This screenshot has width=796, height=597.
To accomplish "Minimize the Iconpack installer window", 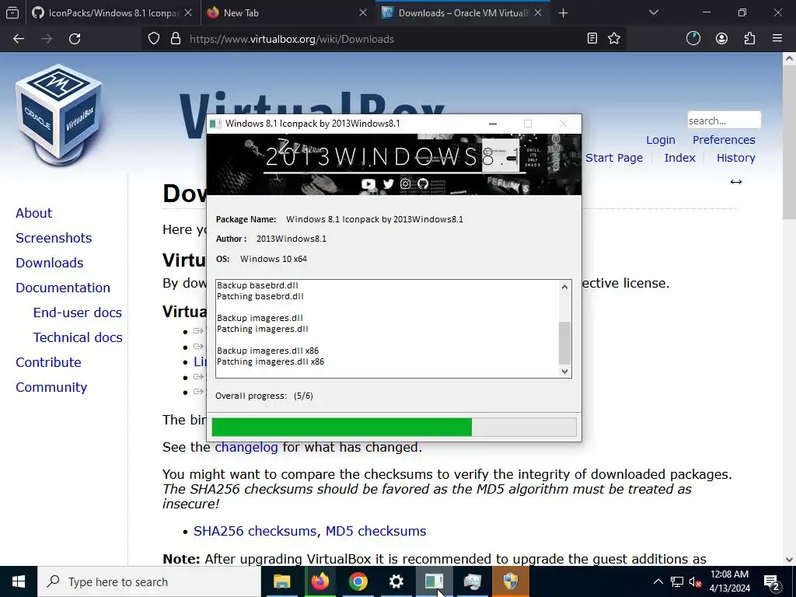I will [492, 124].
